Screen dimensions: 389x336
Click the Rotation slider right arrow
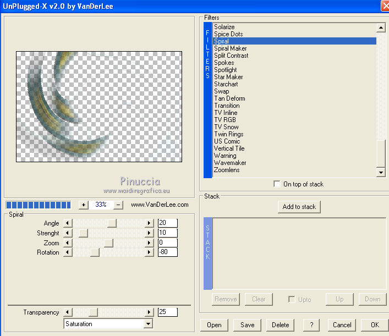tap(149, 252)
